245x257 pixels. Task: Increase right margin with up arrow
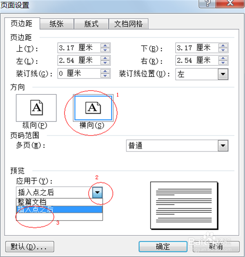[x=223, y=58]
